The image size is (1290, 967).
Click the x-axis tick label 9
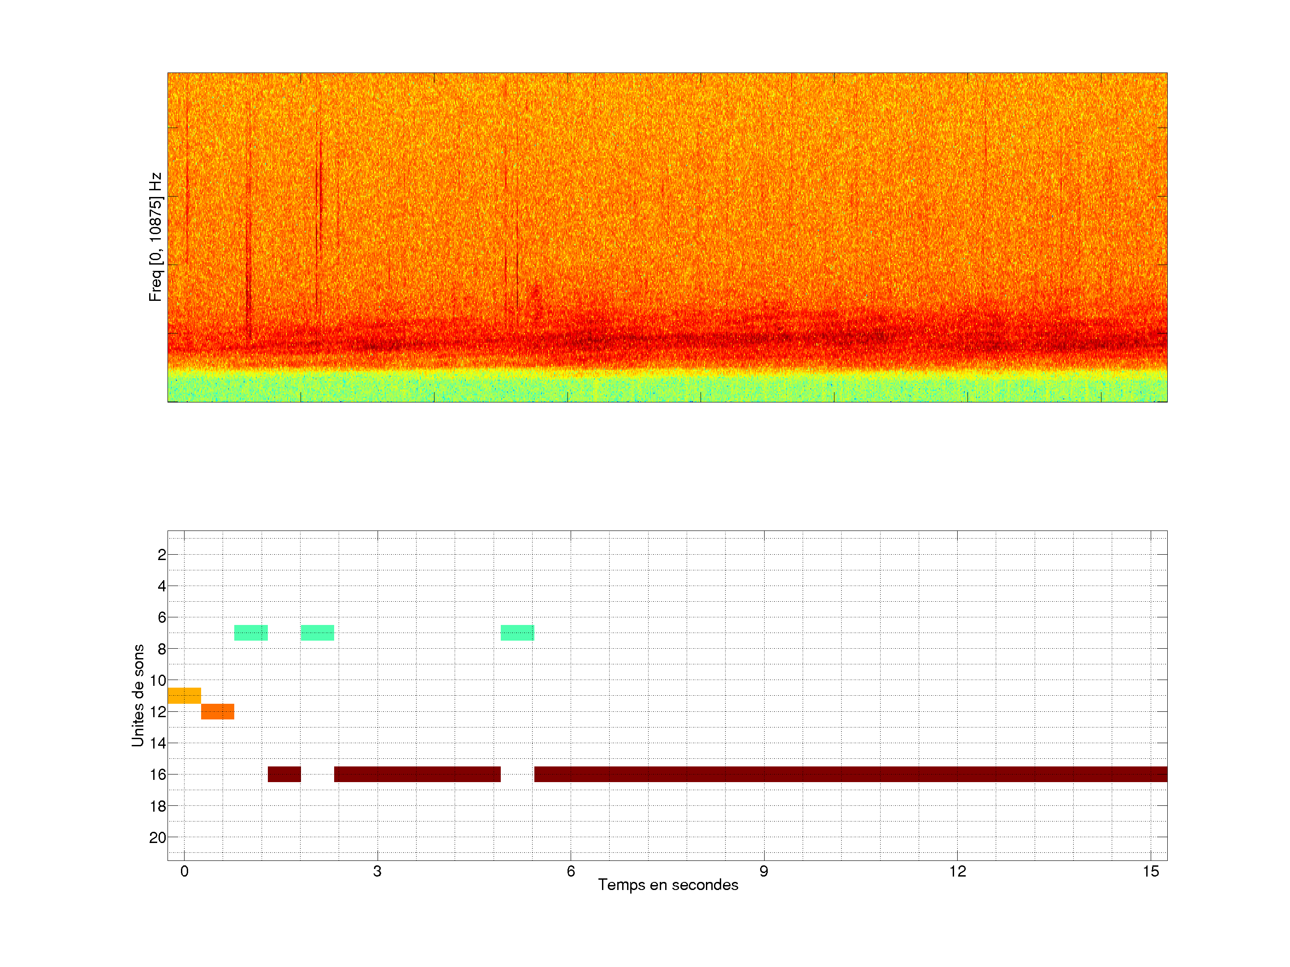point(763,871)
